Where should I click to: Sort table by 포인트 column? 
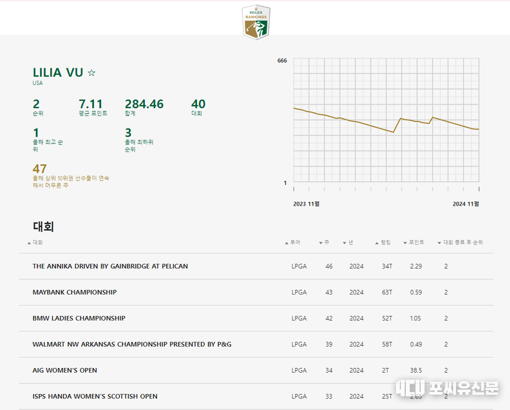click(413, 242)
